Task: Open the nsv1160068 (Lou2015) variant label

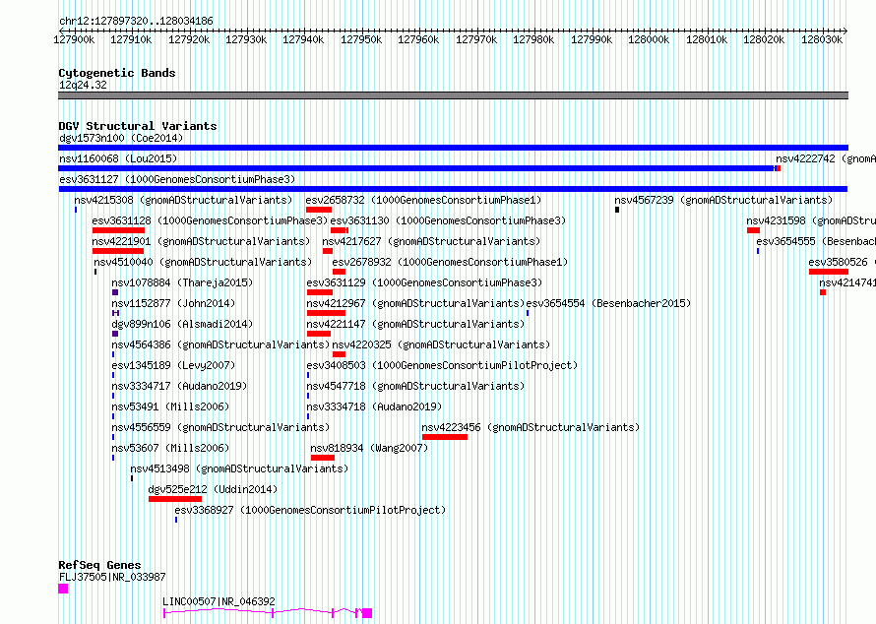Action: pyautogui.click(x=118, y=158)
